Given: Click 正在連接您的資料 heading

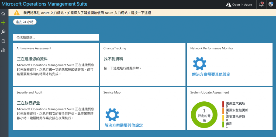Looking at the screenshot, I should point(32,59).
